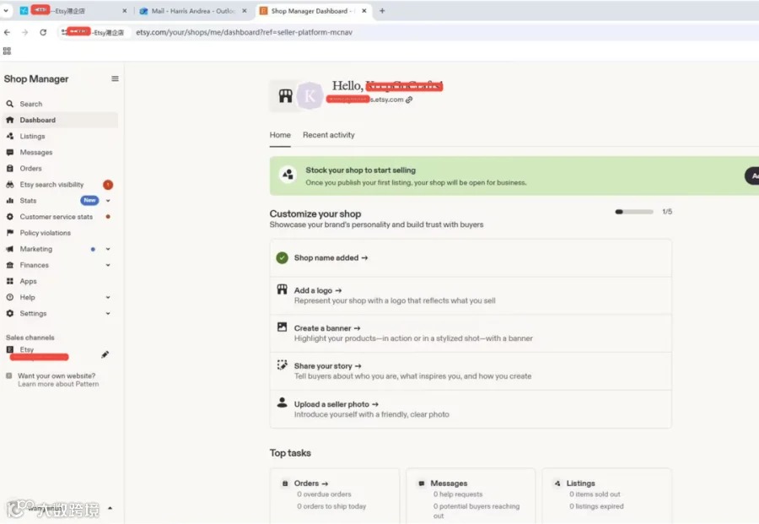Screen dimensions: 759x524
Task: Open the Policy violations menu item
Action: pyautogui.click(x=45, y=233)
